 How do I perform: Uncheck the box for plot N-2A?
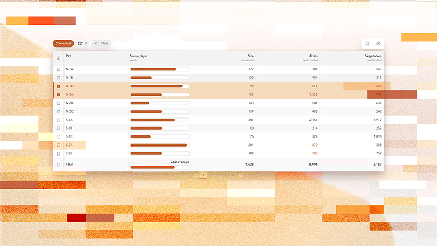point(59,95)
